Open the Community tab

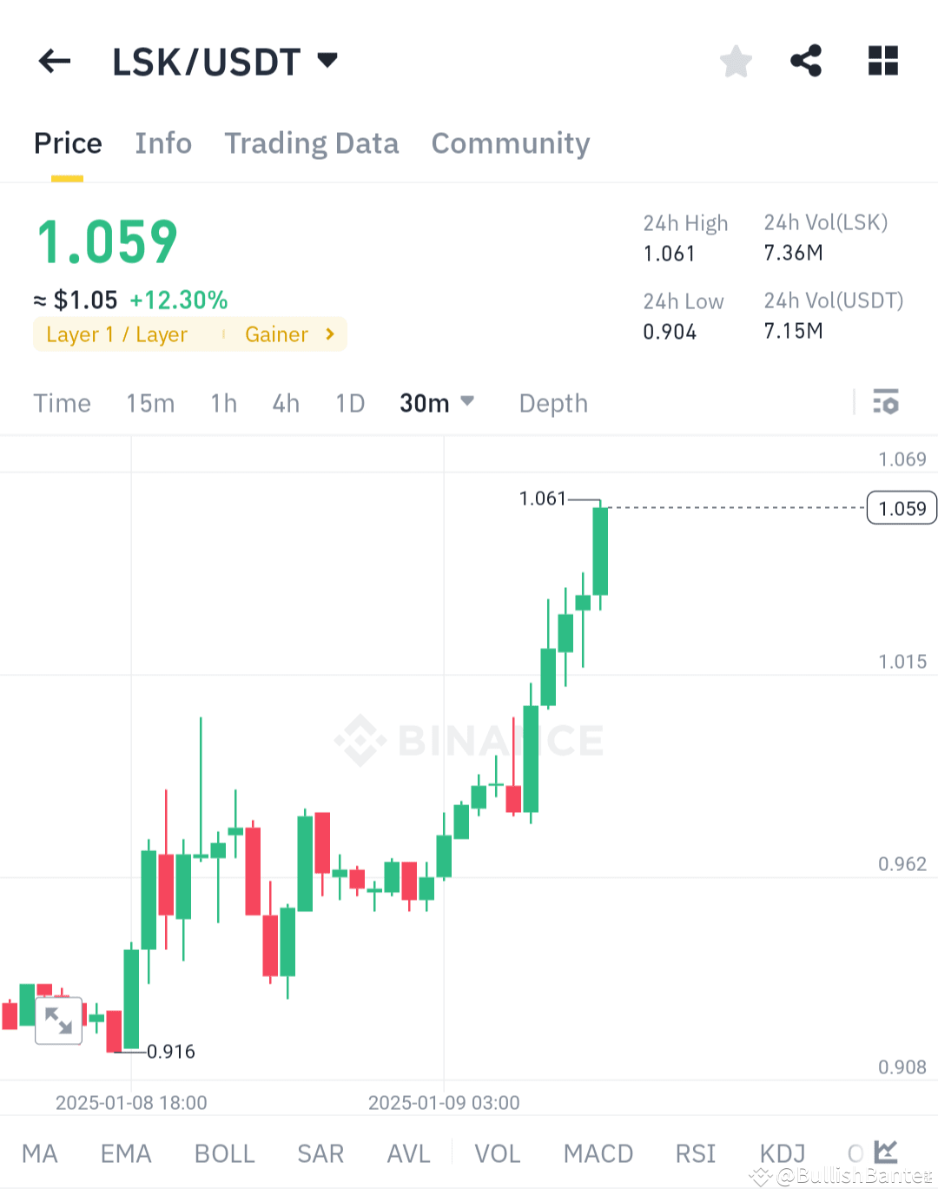click(x=510, y=143)
